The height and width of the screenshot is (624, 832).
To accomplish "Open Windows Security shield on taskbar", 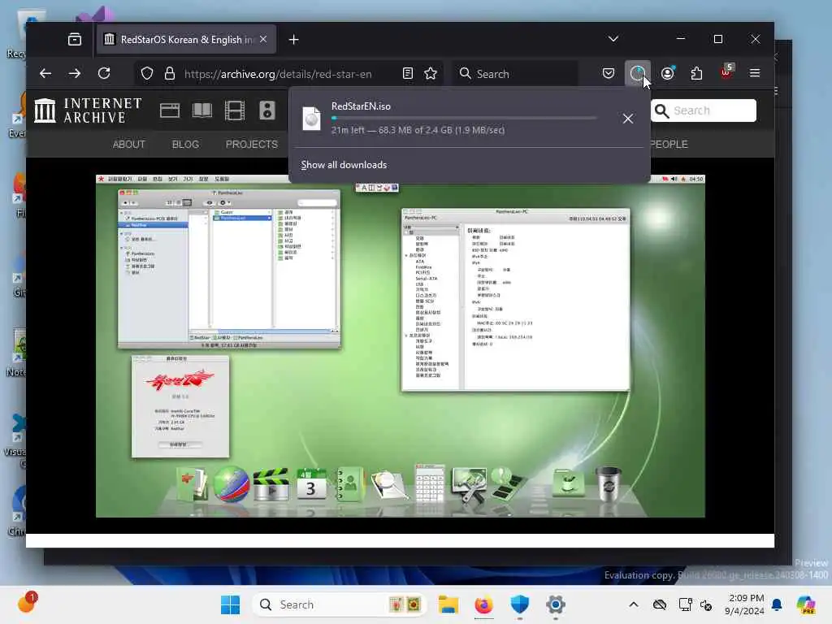I will [x=519, y=604].
